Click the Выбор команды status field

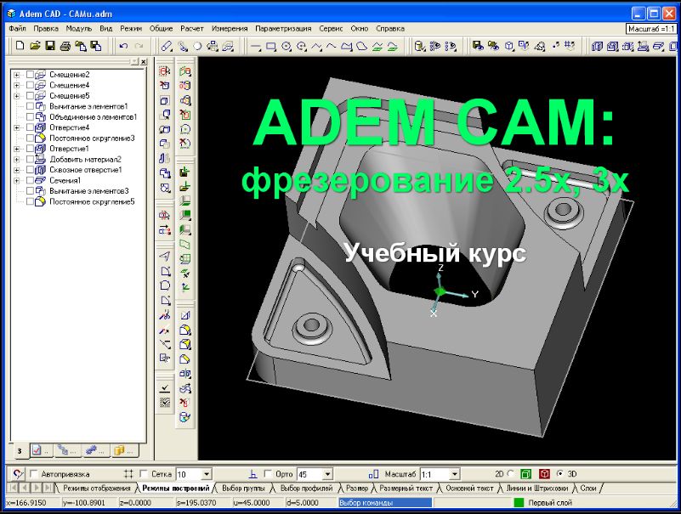coord(385,503)
